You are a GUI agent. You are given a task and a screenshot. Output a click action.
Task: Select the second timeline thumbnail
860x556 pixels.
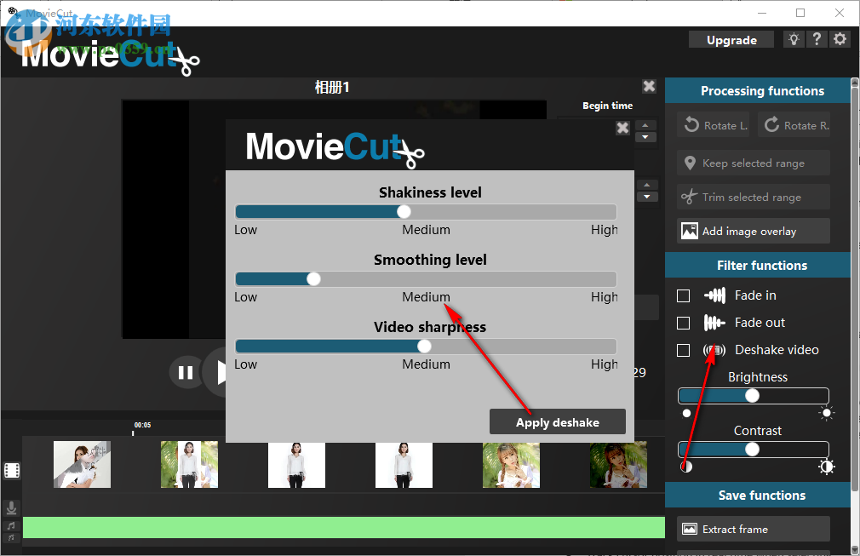pyautogui.click(x=189, y=464)
